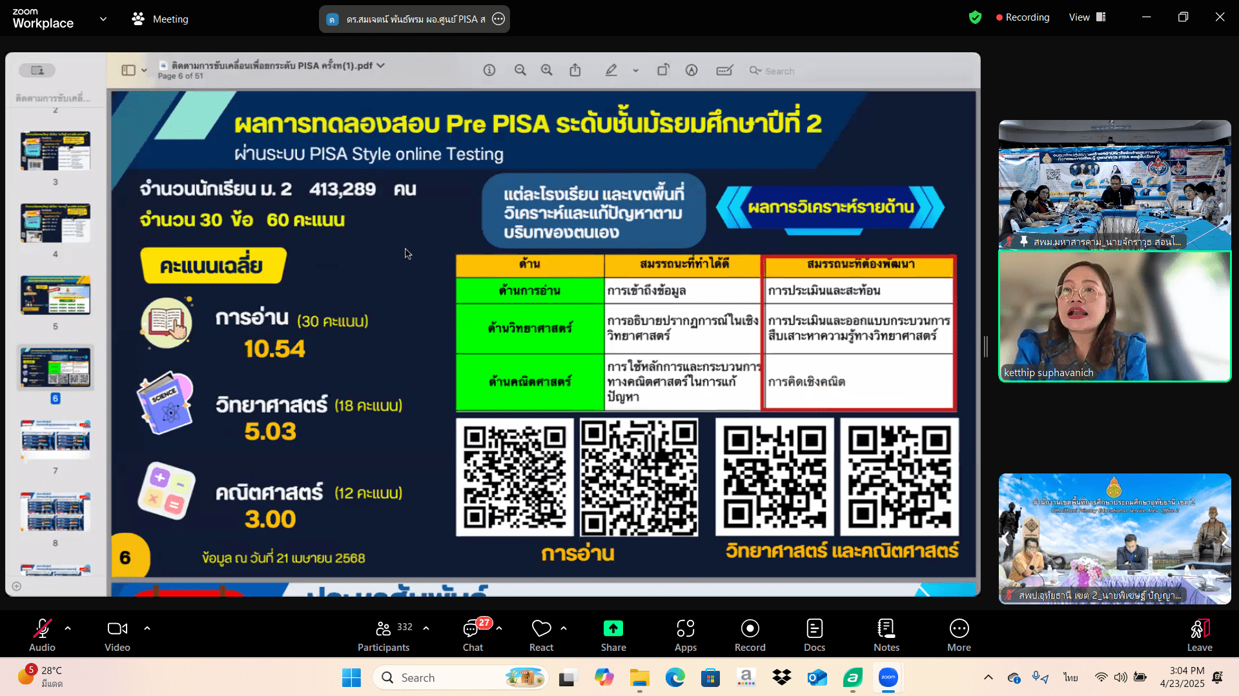Go to previous participants page arrow
The height and width of the screenshot is (696, 1239).
tap(1007, 539)
